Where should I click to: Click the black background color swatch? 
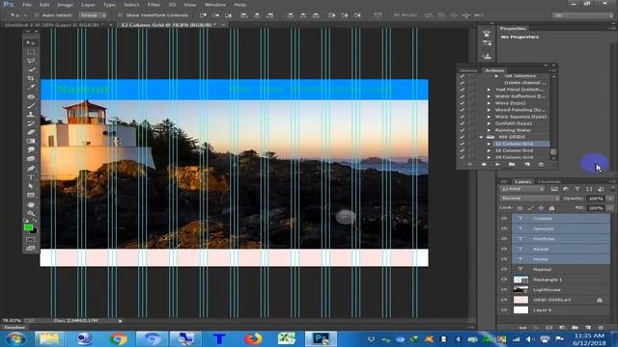[x=34, y=231]
